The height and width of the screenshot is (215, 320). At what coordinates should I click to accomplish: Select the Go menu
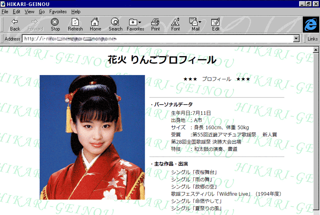42,12
